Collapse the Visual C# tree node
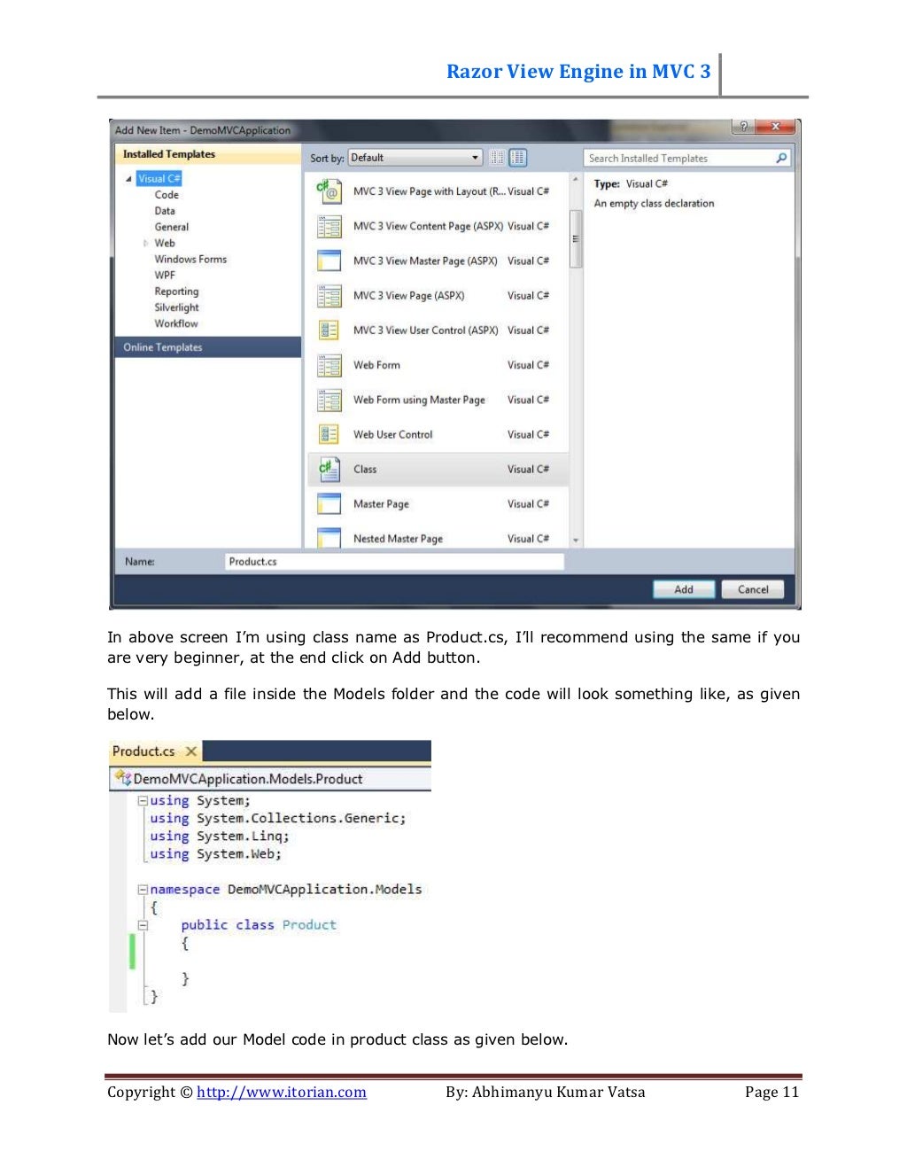Screen dimensions: 907x1175 [128, 179]
